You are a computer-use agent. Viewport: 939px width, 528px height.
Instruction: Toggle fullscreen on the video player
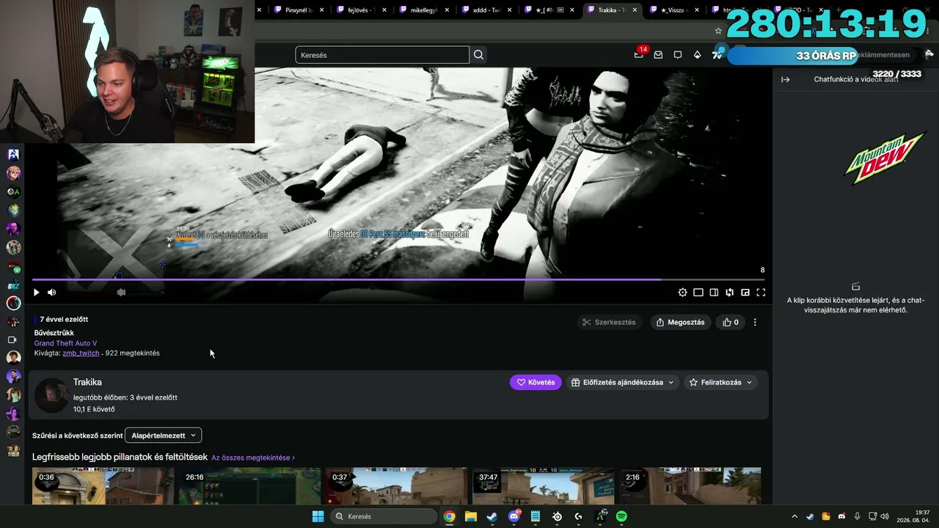point(761,293)
